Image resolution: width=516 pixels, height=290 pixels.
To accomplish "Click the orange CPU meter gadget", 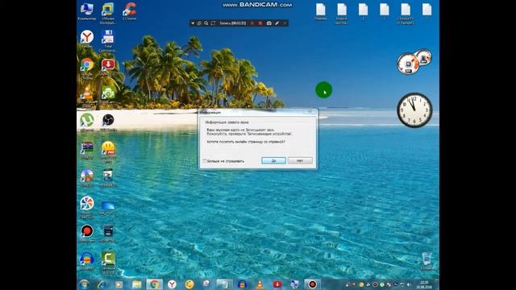I will (x=408, y=64).
